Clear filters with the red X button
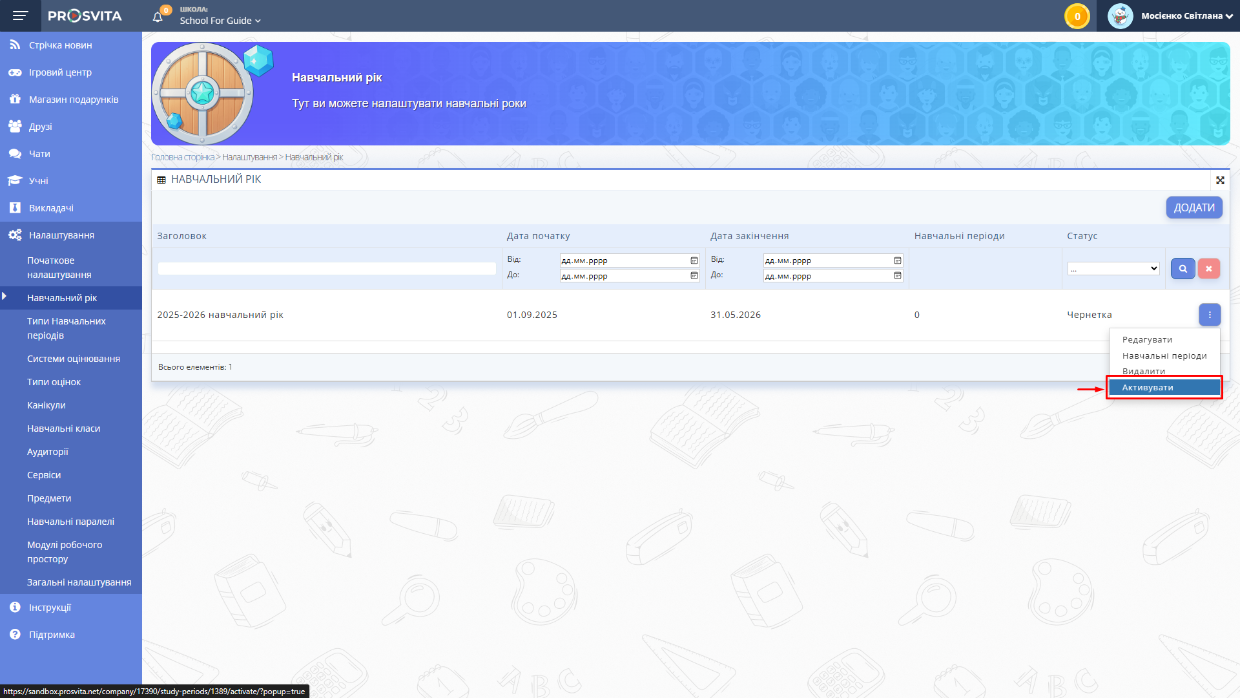Screen dimensions: 1240x698 1208,269
